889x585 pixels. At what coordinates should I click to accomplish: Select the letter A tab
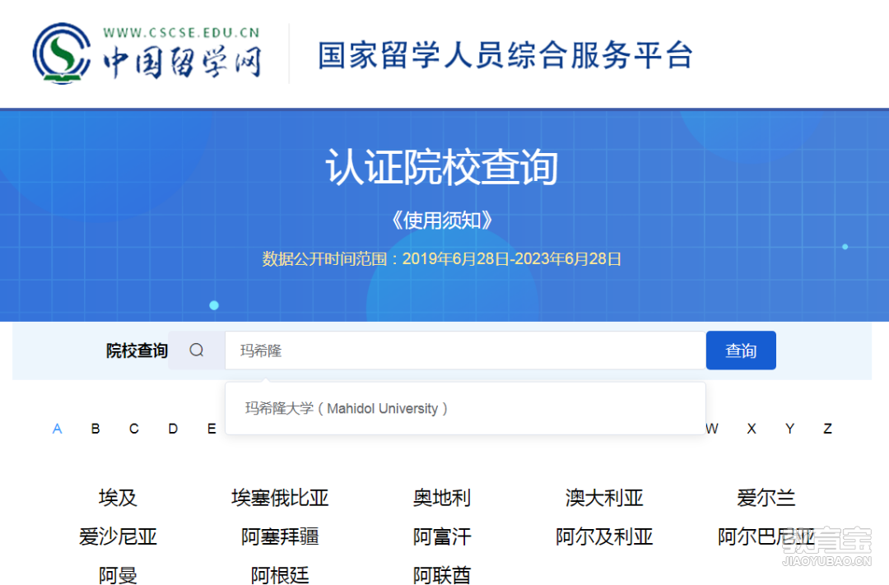click(x=57, y=429)
